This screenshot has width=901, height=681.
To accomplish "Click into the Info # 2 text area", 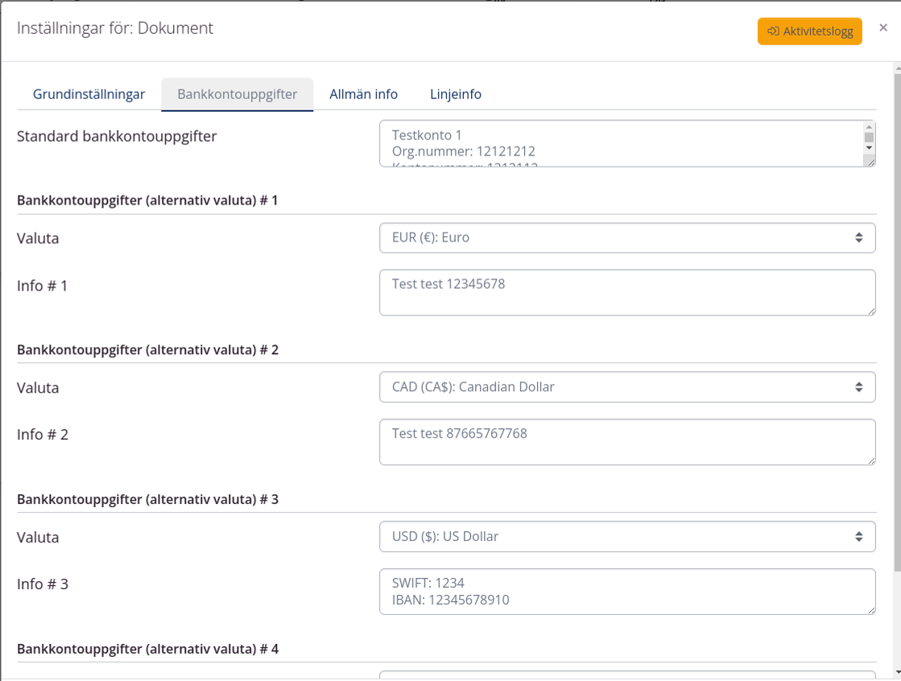I will pyautogui.click(x=626, y=442).
